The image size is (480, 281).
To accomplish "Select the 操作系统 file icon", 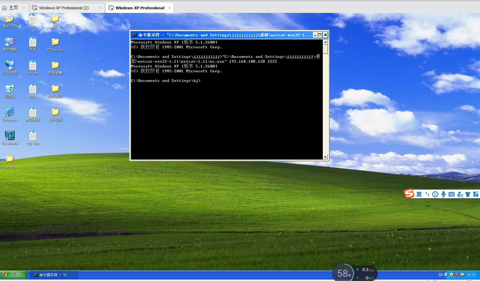I will (x=33, y=114).
